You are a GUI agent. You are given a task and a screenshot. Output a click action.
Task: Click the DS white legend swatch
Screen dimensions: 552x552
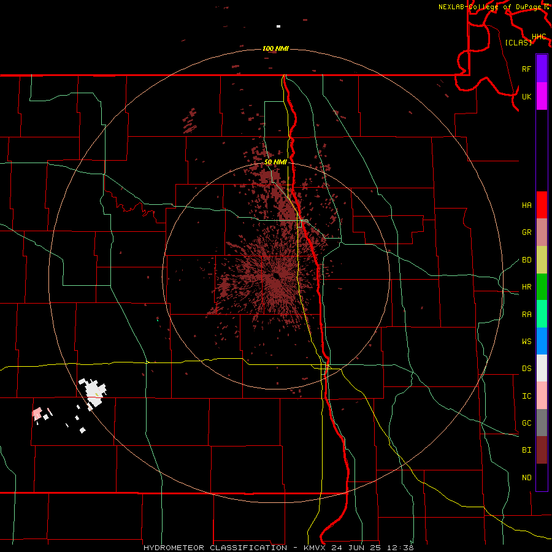pos(542,368)
